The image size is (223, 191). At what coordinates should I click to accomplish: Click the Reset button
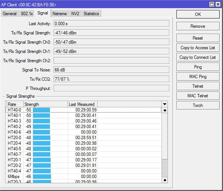197,38
